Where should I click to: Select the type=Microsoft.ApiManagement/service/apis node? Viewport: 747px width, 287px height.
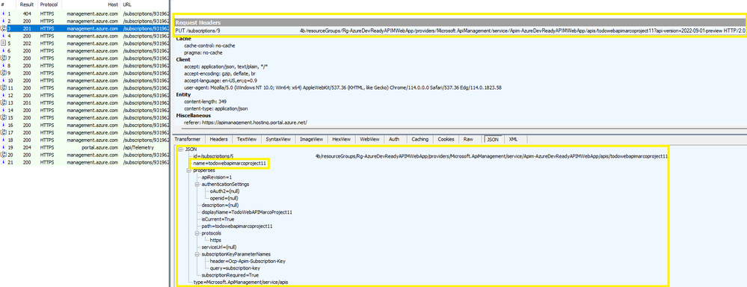(x=240, y=282)
